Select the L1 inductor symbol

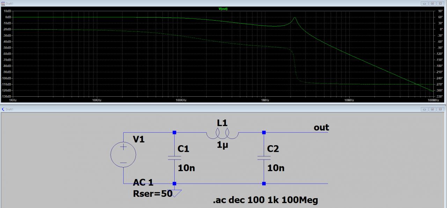pyautogui.click(x=222, y=134)
